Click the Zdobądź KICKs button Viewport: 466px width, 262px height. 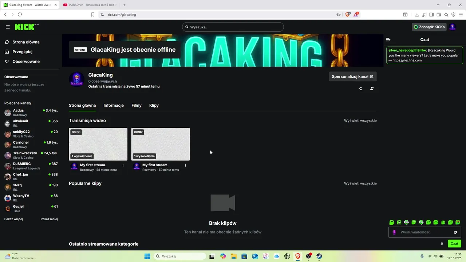pyautogui.click(x=429, y=27)
